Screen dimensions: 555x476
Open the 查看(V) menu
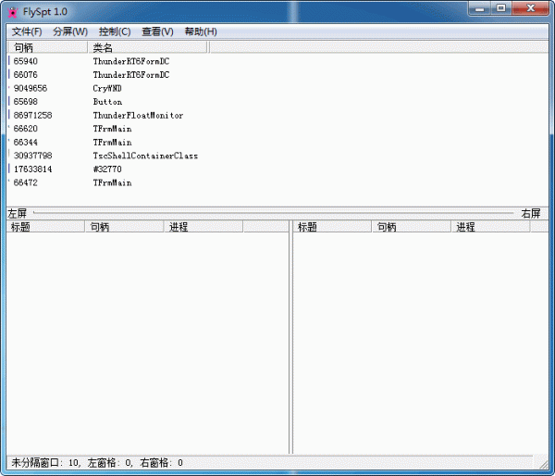[157, 31]
